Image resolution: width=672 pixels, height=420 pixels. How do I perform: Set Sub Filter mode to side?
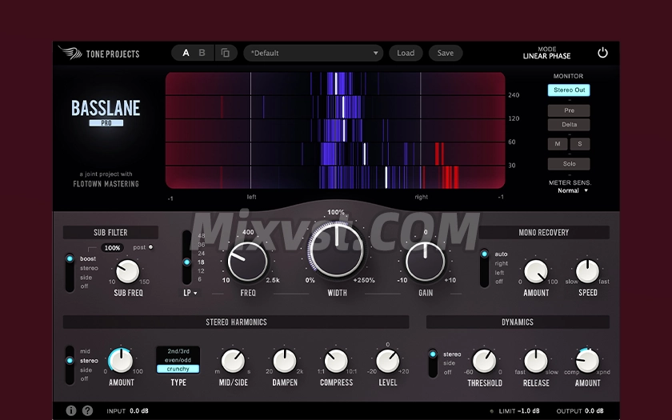pyautogui.click(x=86, y=278)
